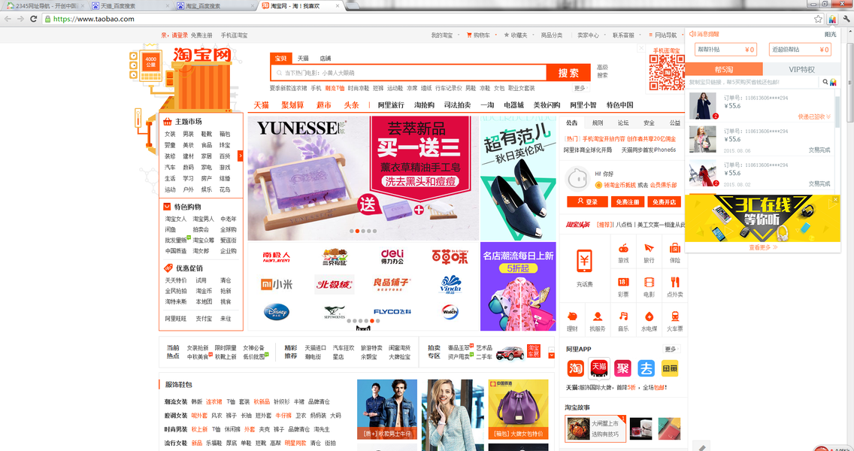Click the 免费注册 button in user box

pos(628,202)
